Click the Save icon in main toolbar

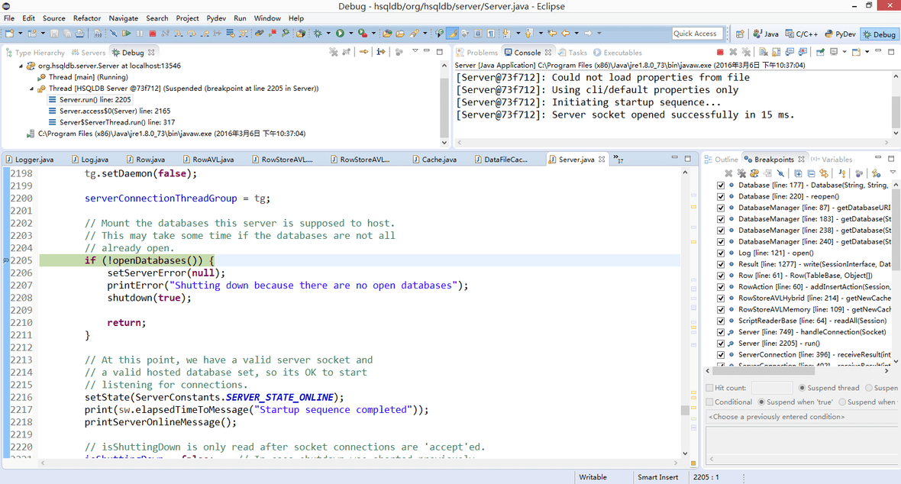[x=56, y=34]
